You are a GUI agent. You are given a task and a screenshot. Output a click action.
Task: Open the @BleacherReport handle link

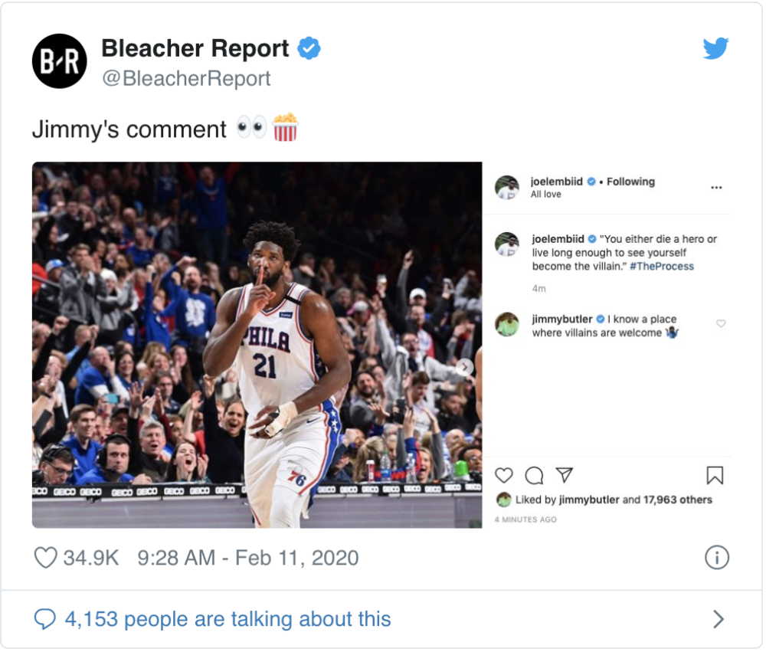pyautogui.click(x=186, y=79)
